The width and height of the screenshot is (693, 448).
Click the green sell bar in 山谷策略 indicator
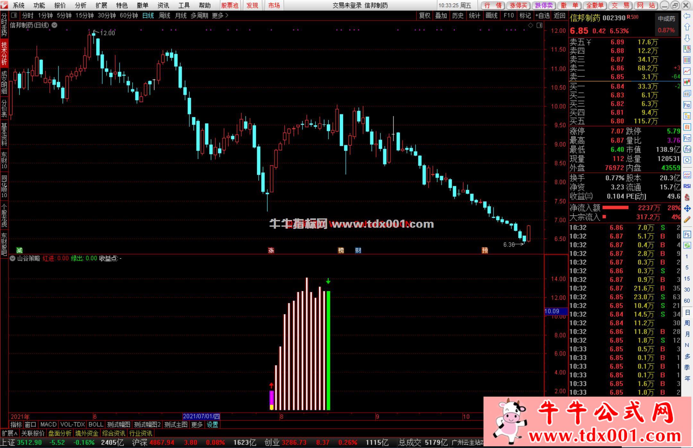pos(328,350)
